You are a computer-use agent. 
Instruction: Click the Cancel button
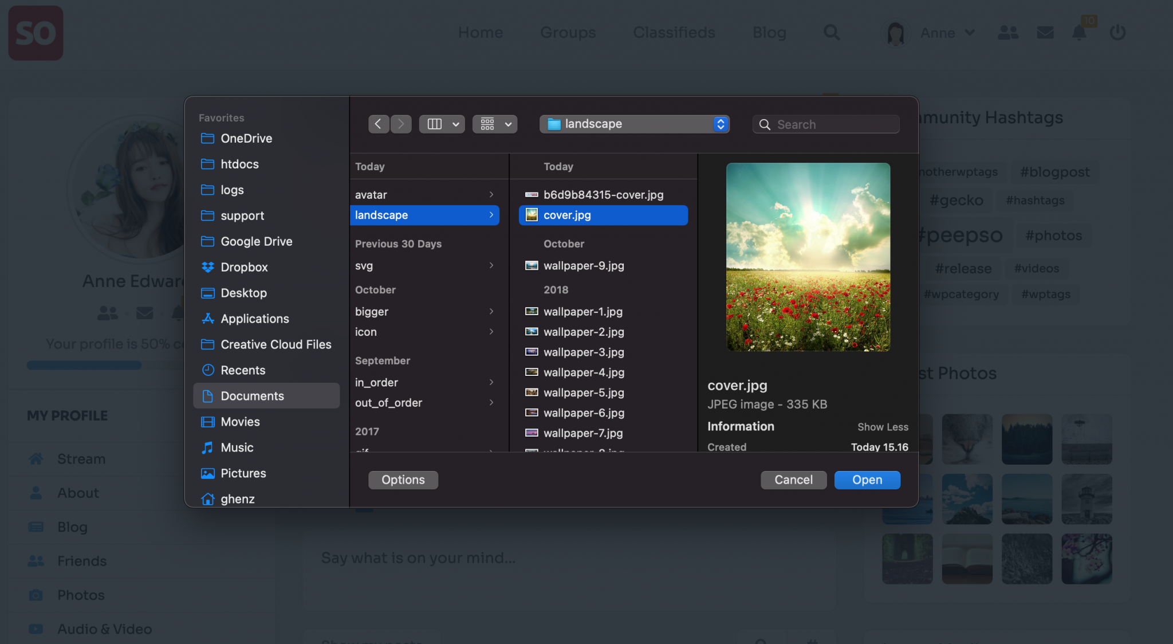(x=793, y=480)
